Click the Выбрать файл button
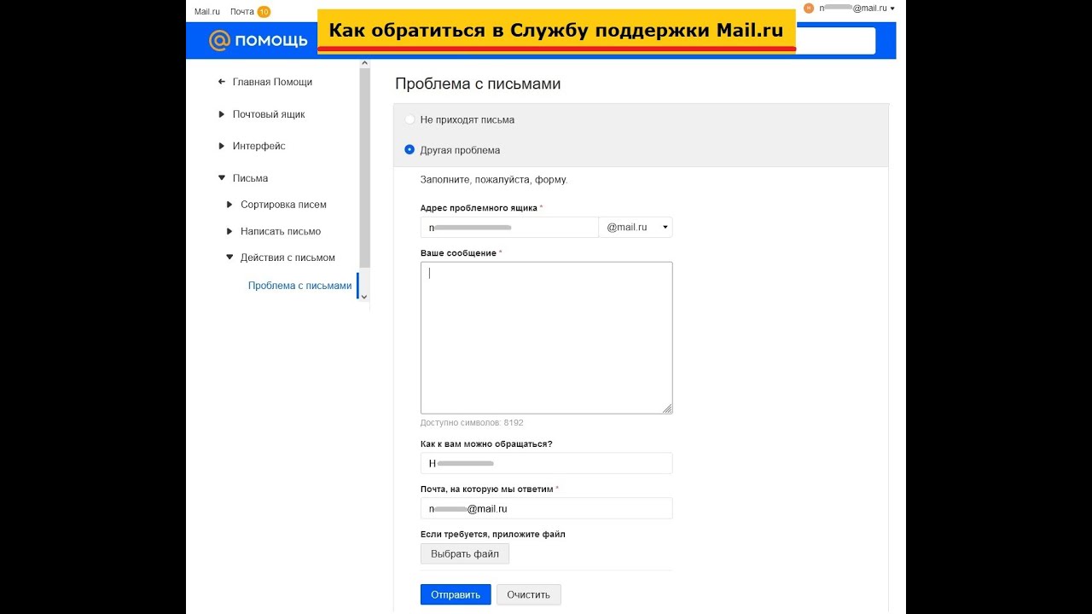 point(465,553)
